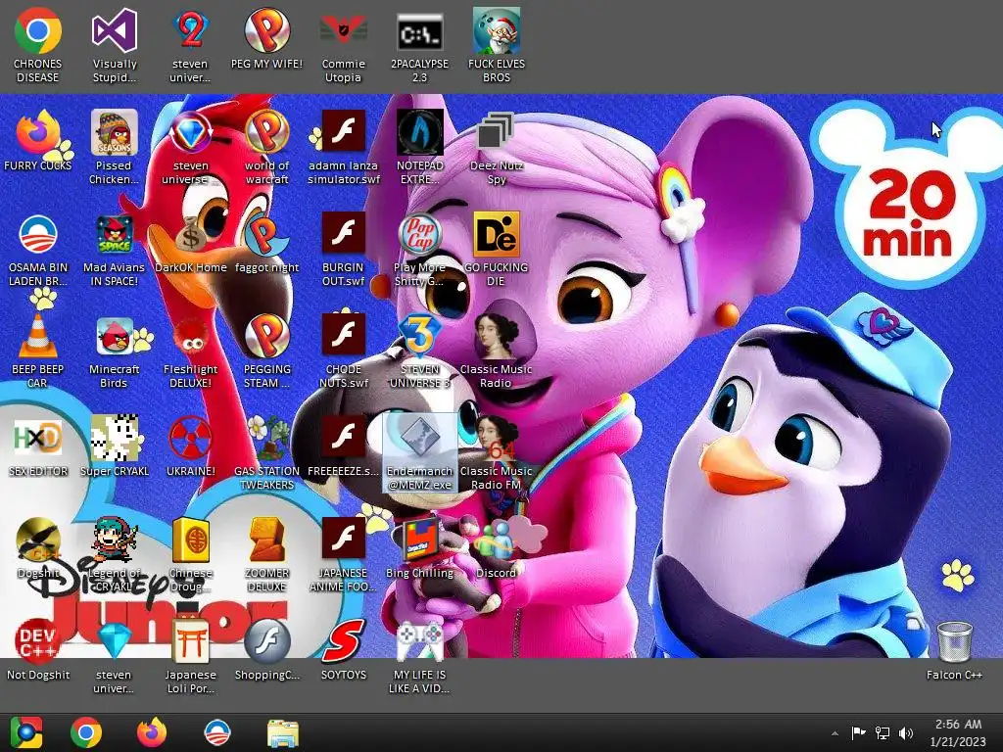Open the network tray icon
The height and width of the screenshot is (752, 1003).
883,732
